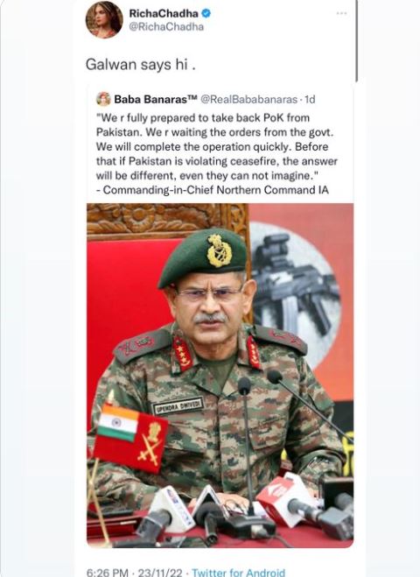Click Baba Banaras's small avatar
The image size is (420, 577).
point(103,99)
